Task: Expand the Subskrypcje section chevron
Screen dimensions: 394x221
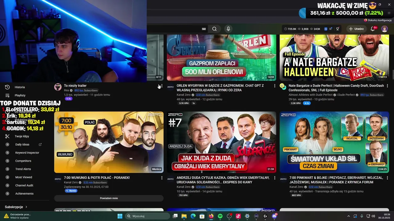Action: 26,207
